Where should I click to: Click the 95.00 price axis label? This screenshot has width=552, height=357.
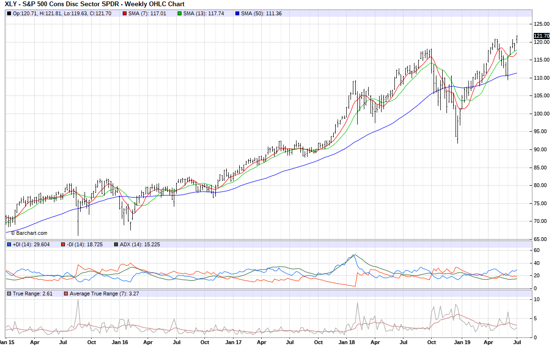tap(541, 132)
